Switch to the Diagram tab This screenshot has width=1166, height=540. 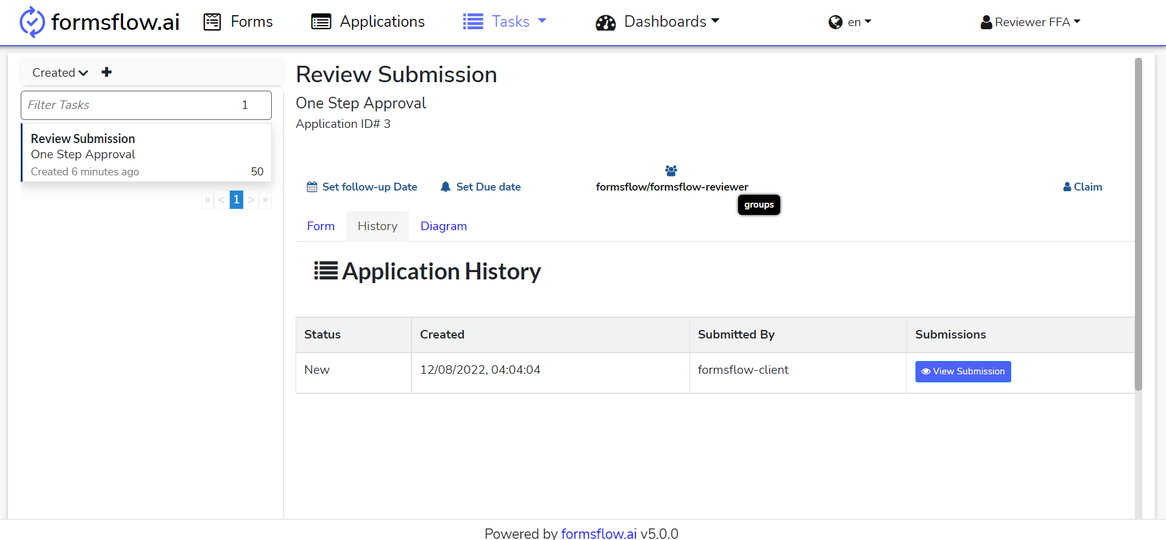point(444,226)
